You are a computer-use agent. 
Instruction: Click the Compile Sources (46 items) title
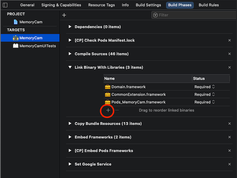101,54
